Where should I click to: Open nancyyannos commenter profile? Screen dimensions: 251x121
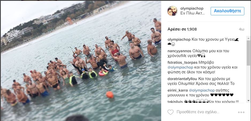(179, 51)
